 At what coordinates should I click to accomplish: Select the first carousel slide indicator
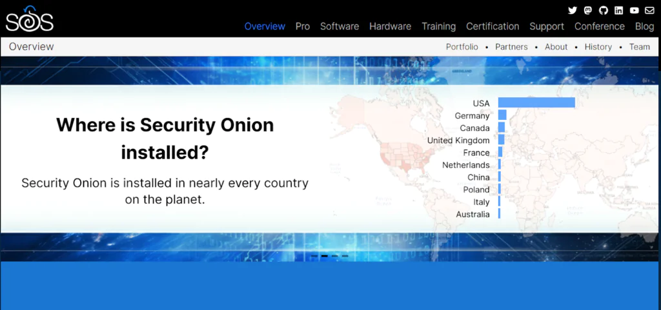314,256
